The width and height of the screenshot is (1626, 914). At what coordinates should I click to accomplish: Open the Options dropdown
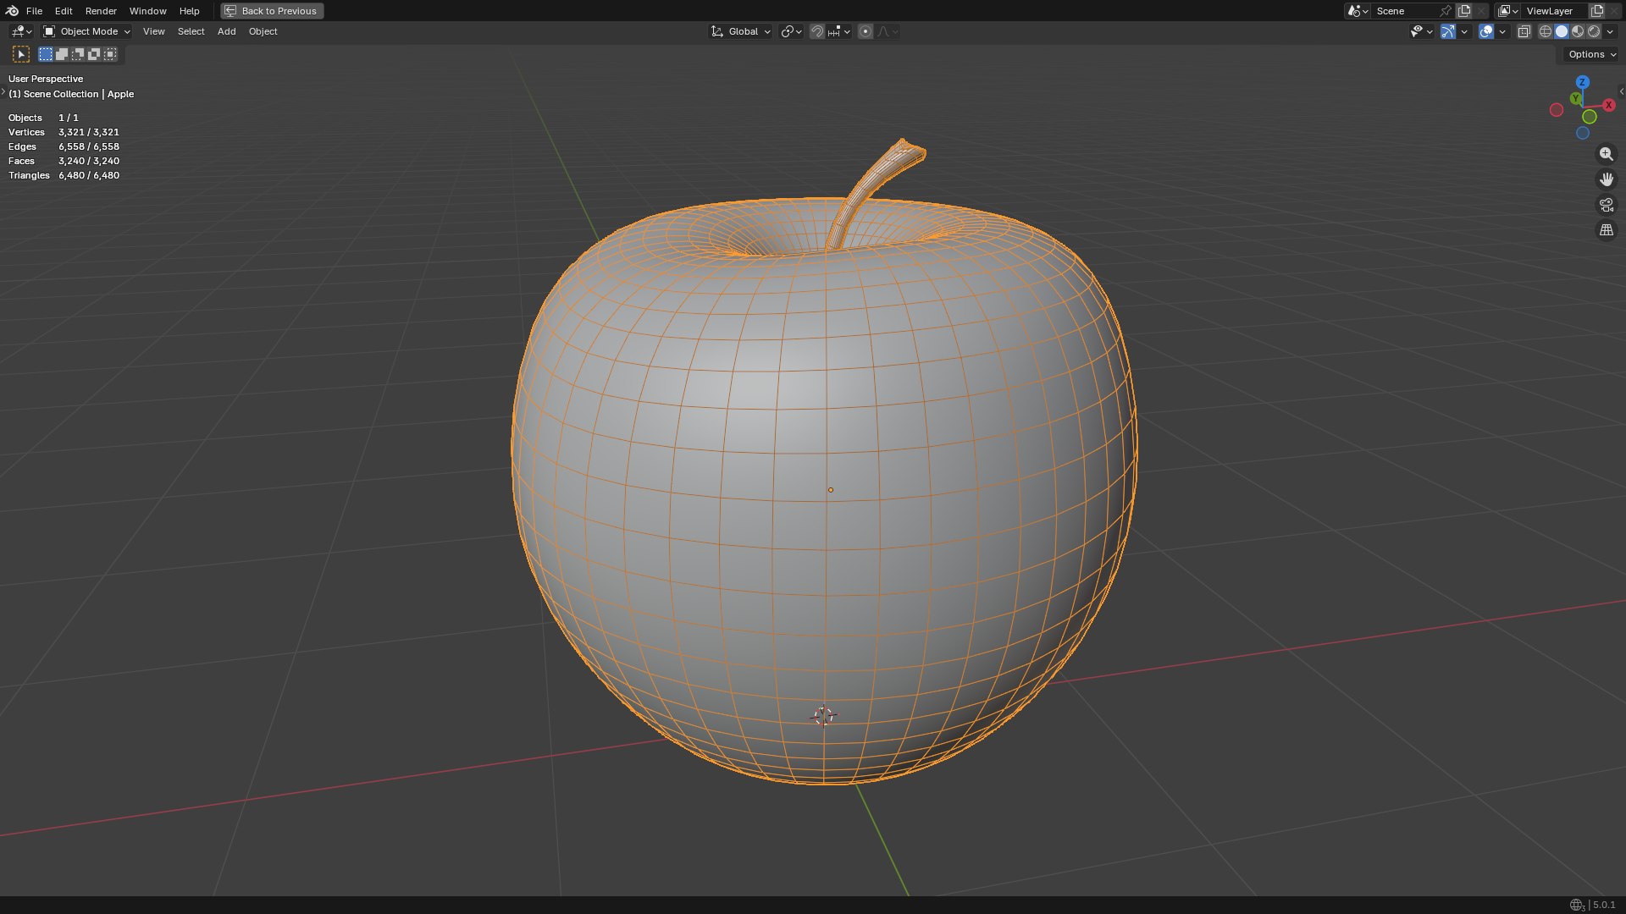pyautogui.click(x=1592, y=54)
